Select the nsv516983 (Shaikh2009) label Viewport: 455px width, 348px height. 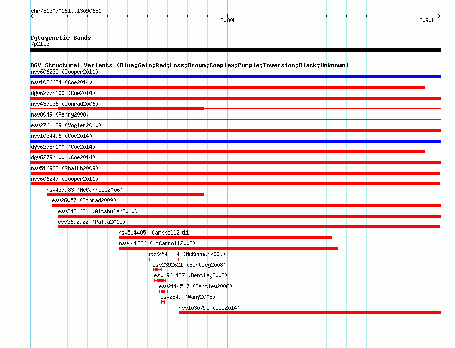64,168
